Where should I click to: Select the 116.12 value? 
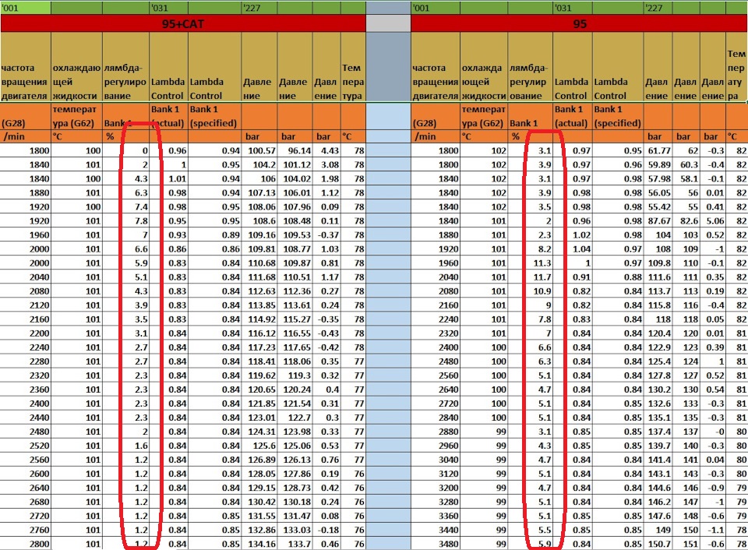[x=259, y=333]
